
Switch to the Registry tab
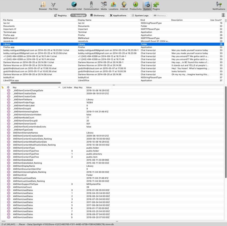tap(60, 15)
